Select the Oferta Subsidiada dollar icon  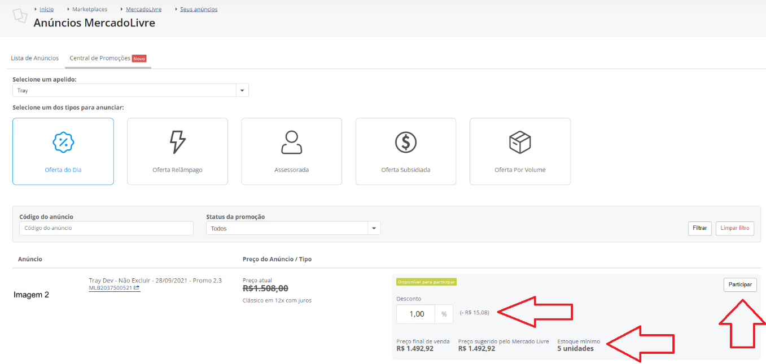click(405, 142)
